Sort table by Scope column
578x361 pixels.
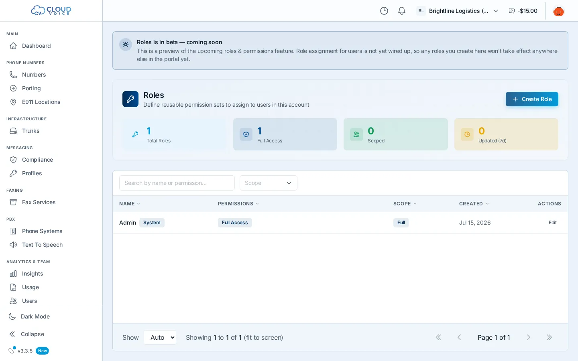pos(405,204)
